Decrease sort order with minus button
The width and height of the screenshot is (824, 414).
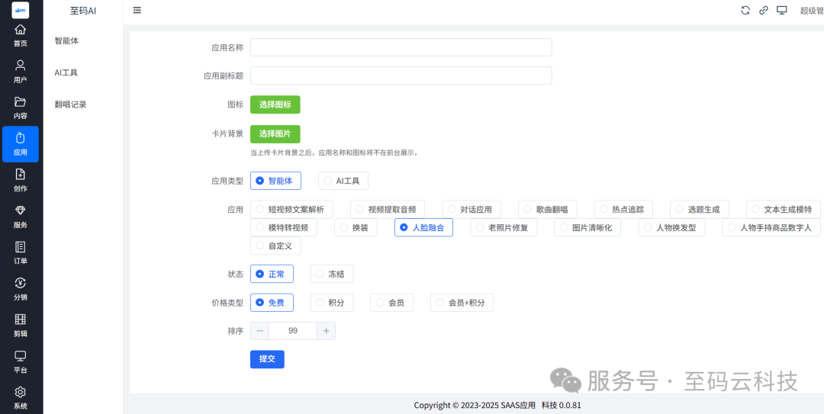(x=259, y=331)
